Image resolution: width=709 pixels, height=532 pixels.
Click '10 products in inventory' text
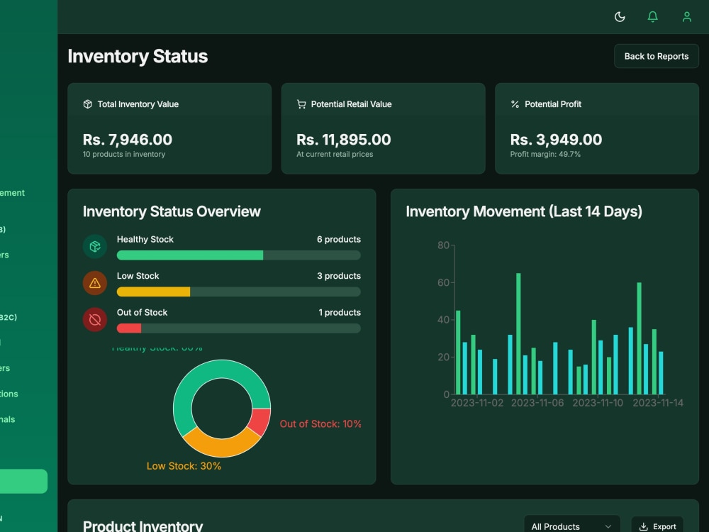[x=124, y=154]
